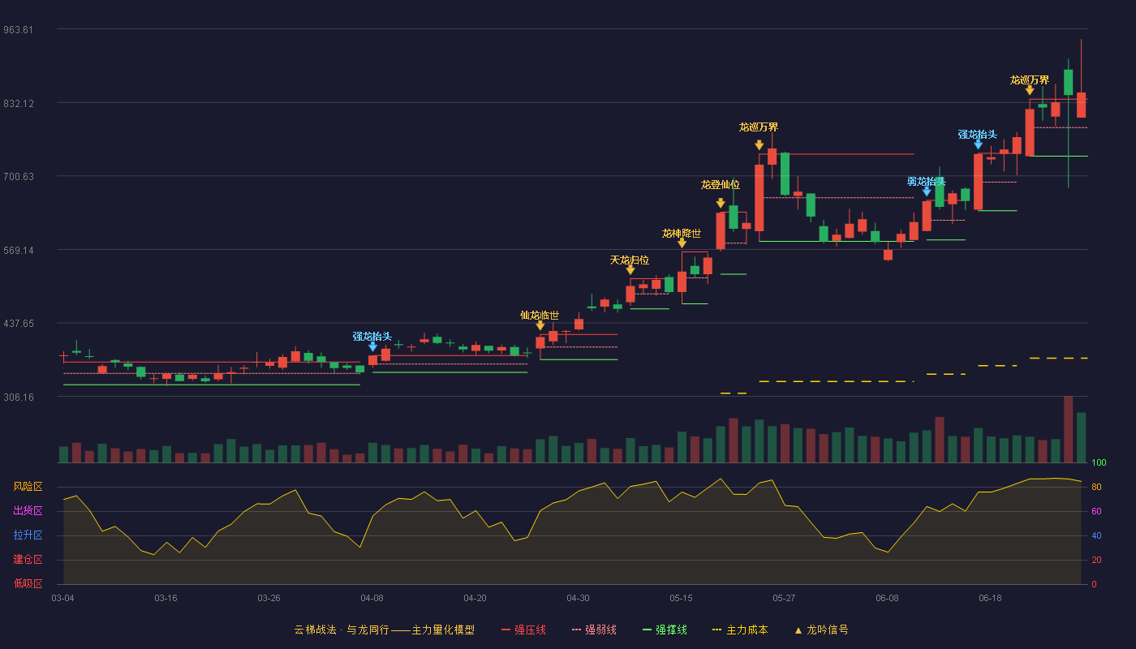This screenshot has height=649, width=1136.
Task: Click the 04-20 date label
Action: coord(475,598)
